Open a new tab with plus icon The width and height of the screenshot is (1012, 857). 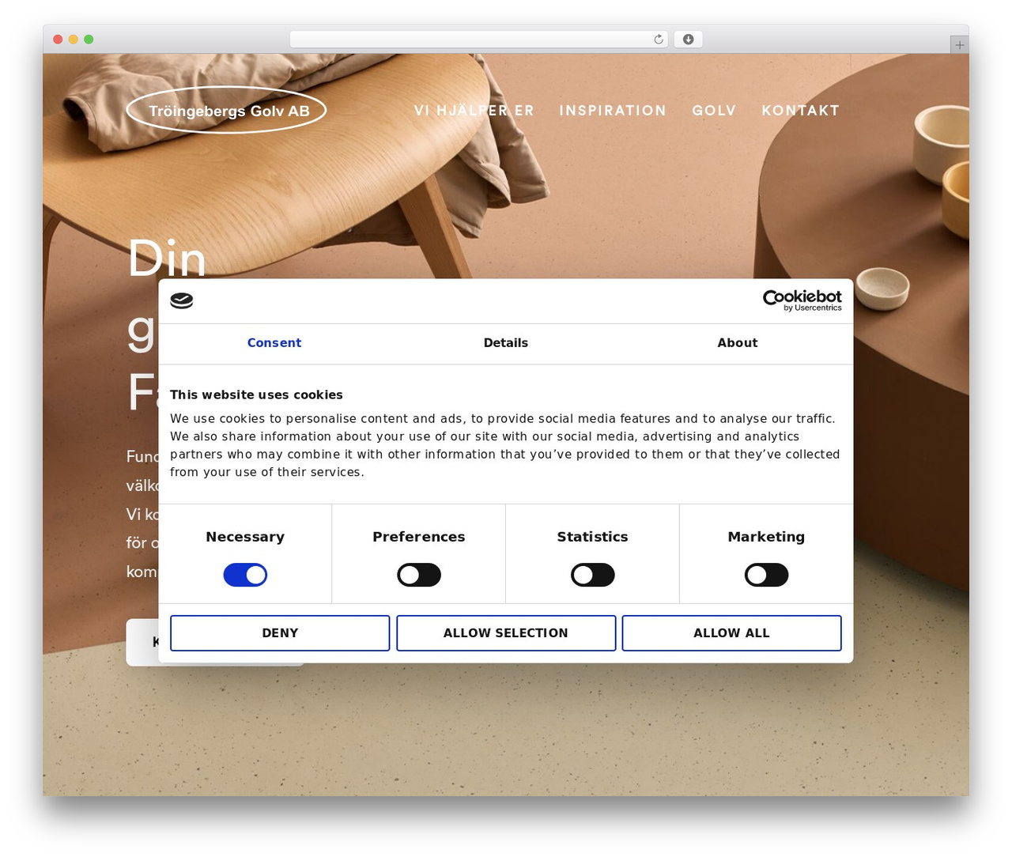[959, 45]
